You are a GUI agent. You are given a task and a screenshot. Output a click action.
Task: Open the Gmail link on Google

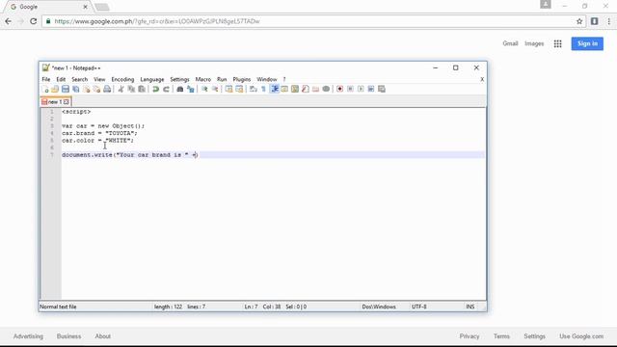tap(510, 43)
